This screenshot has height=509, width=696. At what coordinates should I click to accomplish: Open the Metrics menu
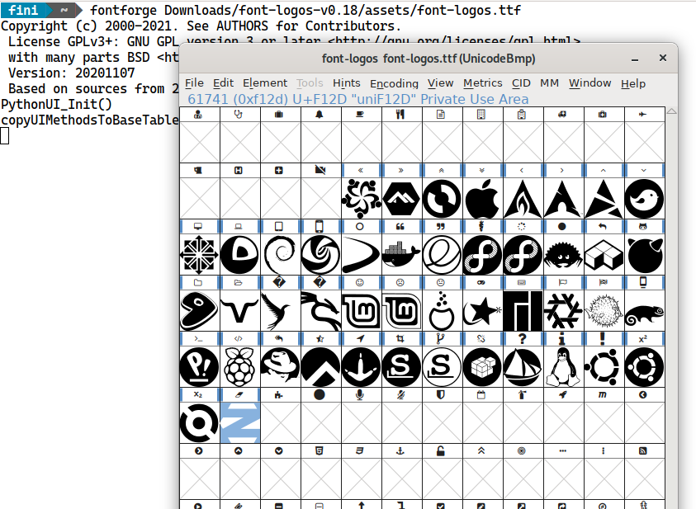click(x=482, y=82)
